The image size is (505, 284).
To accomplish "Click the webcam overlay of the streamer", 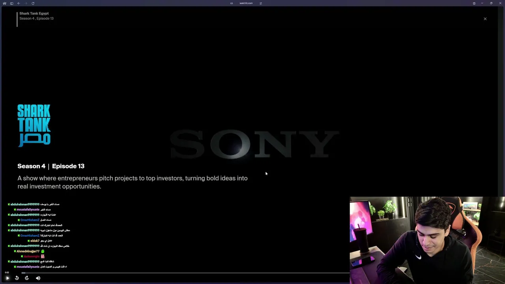I will [x=427, y=240].
